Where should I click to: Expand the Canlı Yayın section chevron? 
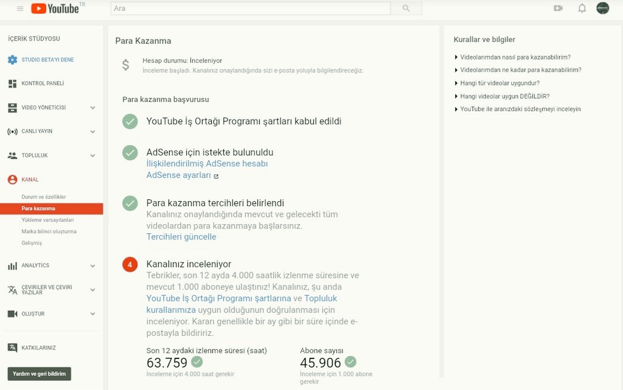[92, 132]
